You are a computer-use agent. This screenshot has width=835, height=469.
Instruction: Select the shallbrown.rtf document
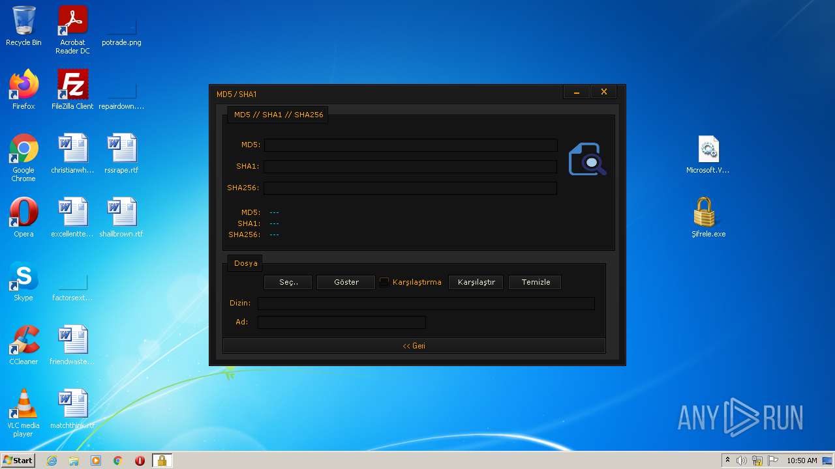[121, 218]
